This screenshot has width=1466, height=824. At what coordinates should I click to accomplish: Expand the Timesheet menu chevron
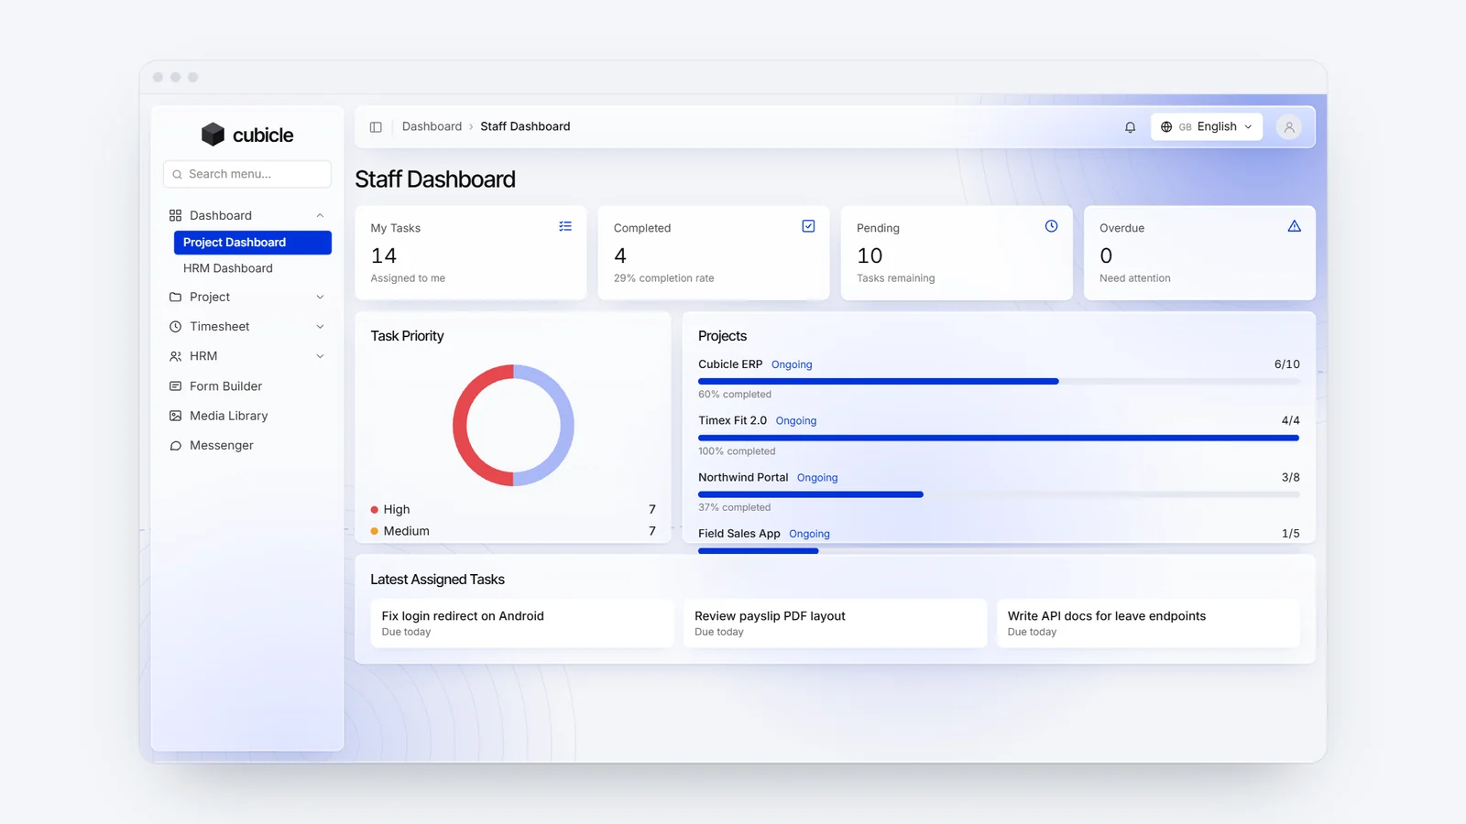tap(320, 327)
